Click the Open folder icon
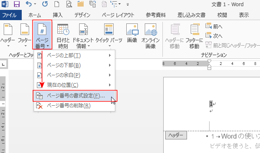260x153 pixels. click(80, 4)
